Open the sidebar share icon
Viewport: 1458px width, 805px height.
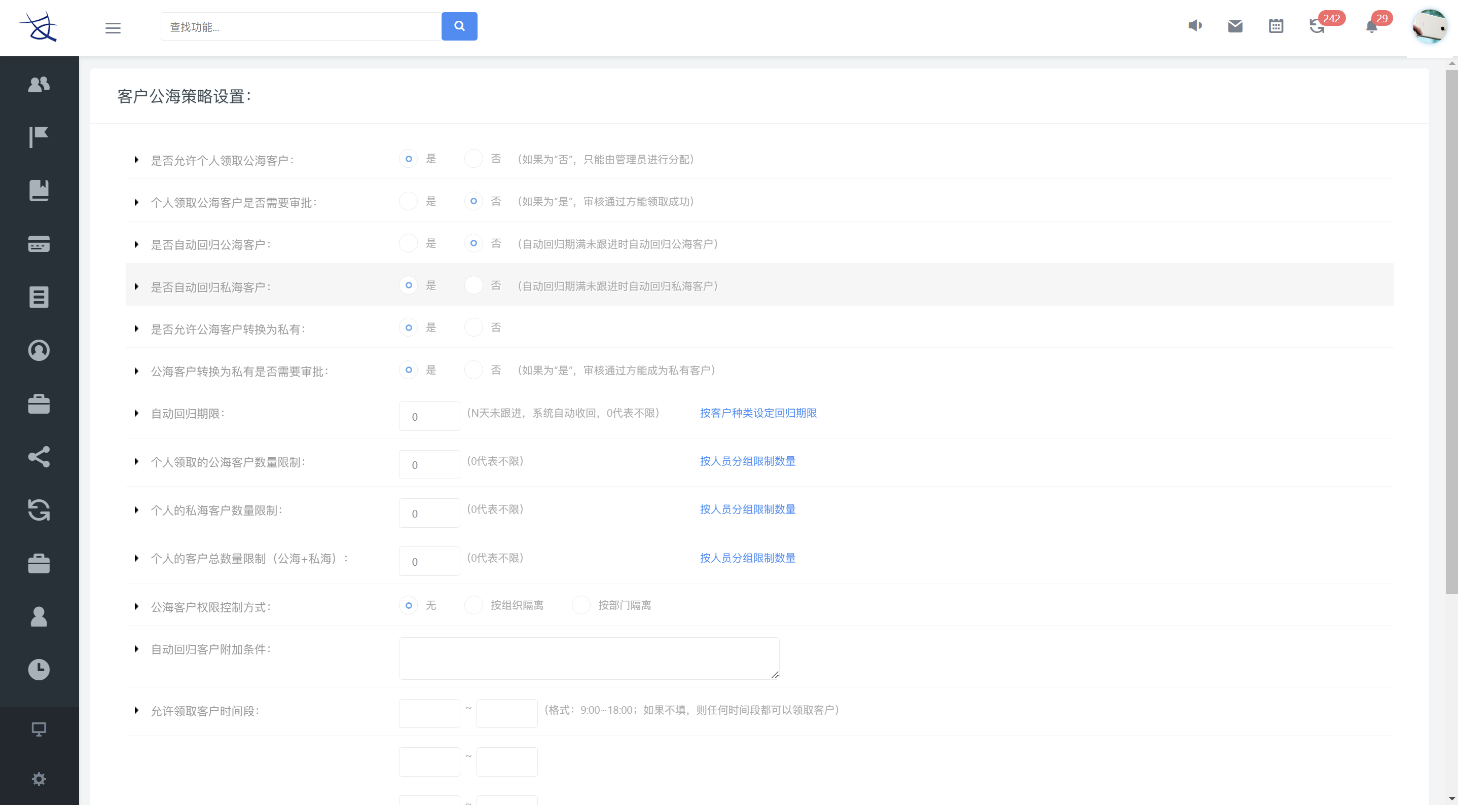pos(39,457)
